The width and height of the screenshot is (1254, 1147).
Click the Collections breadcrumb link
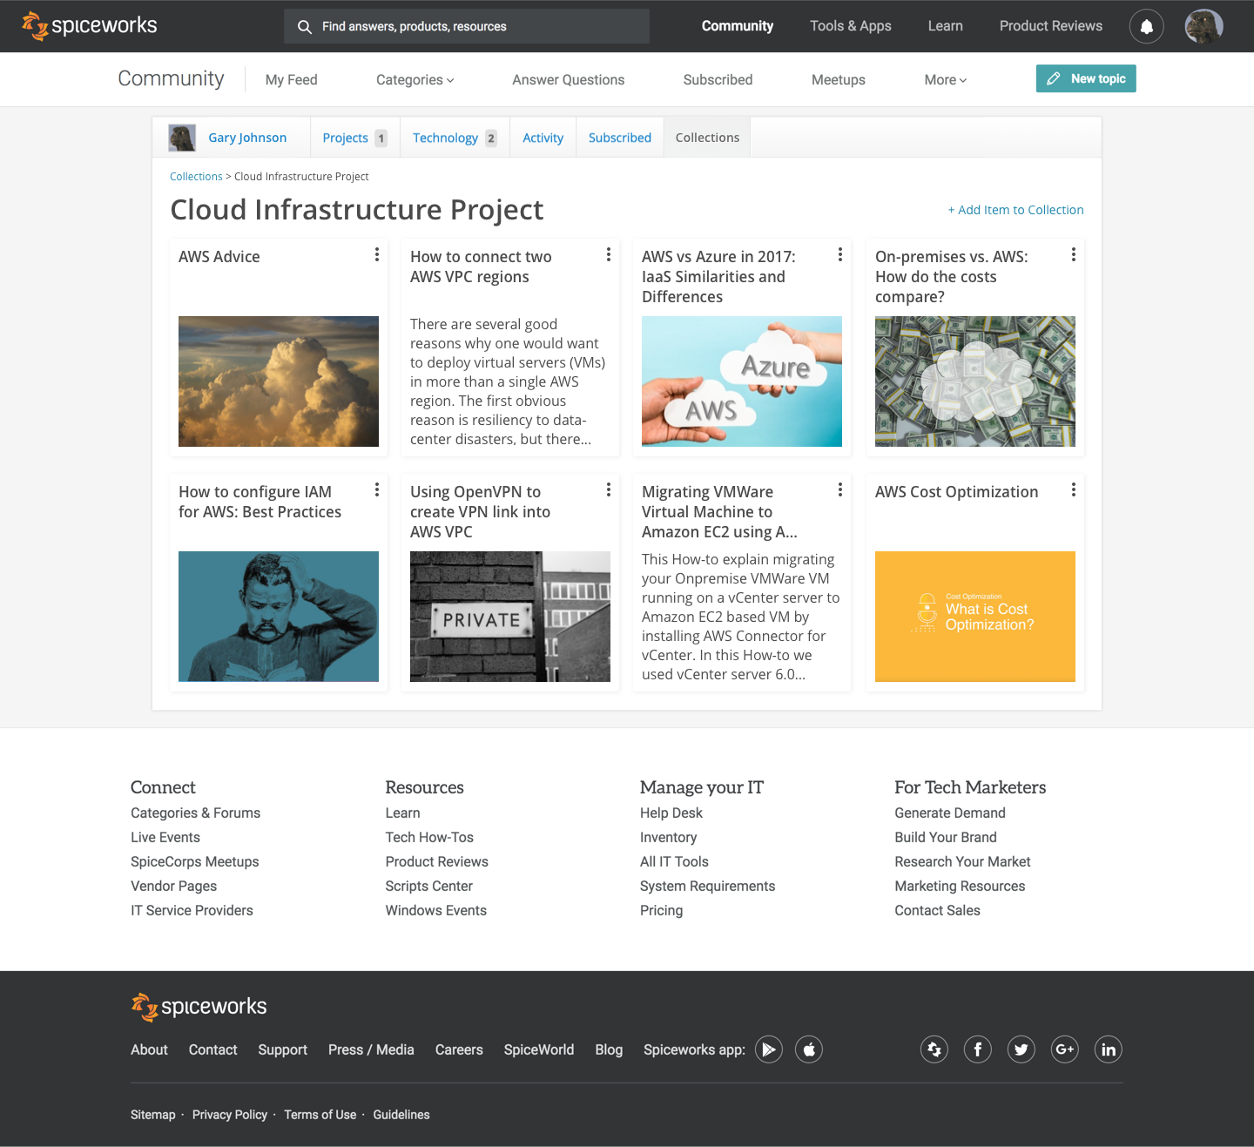pyautogui.click(x=196, y=177)
